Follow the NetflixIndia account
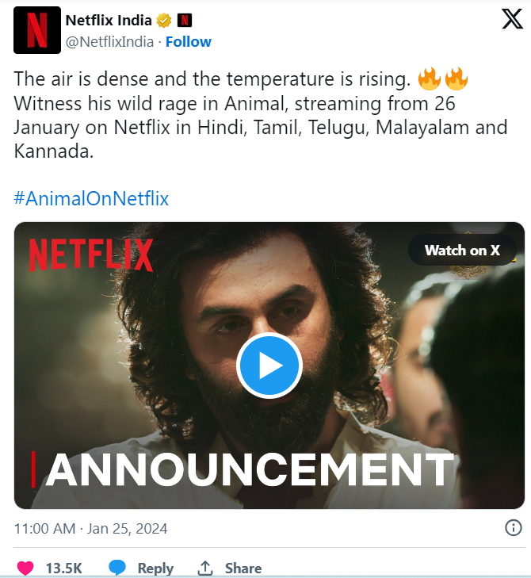 click(189, 41)
